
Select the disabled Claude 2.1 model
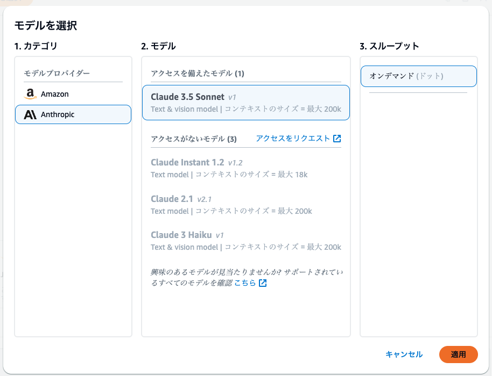[246, 205]
